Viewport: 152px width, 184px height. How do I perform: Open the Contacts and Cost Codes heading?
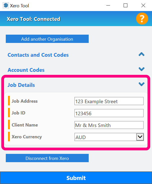coord(38,55)
